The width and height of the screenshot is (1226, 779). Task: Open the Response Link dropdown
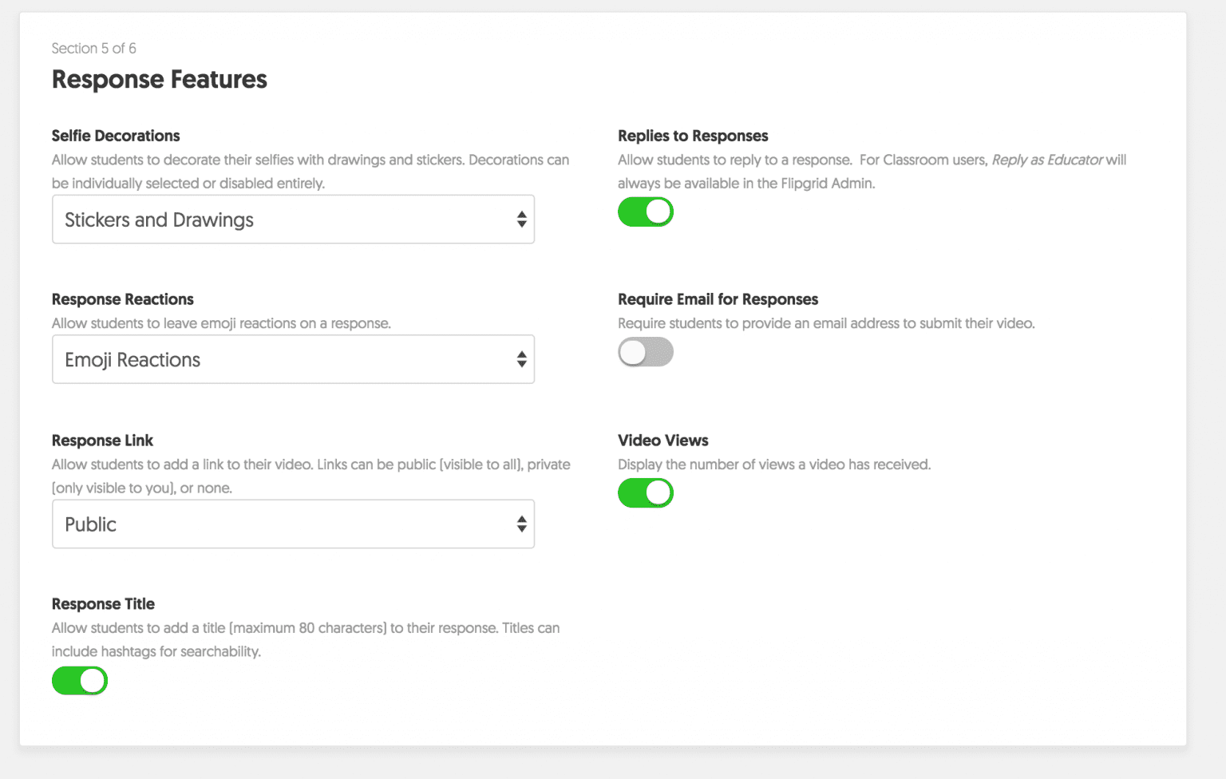[x=293, y=524]
